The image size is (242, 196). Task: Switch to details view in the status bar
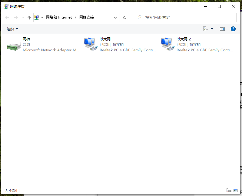click(229, 191)
